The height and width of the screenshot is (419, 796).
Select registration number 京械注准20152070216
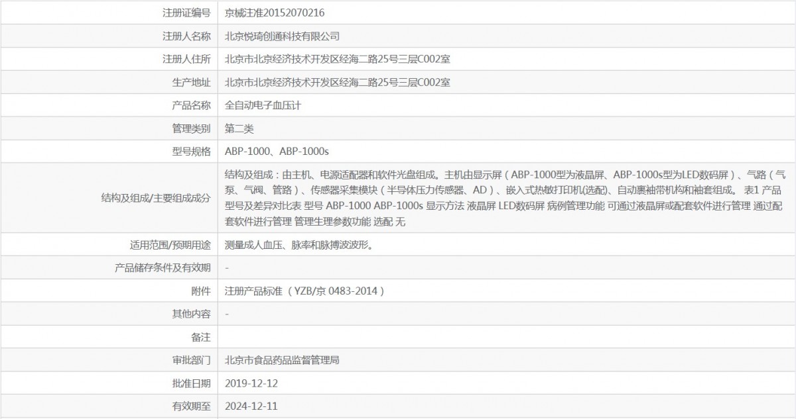click(x=275, y=13)
